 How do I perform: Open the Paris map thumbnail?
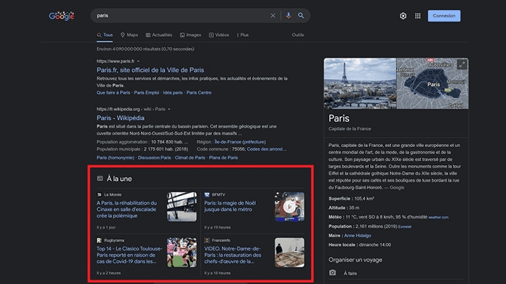coord(432,84)
